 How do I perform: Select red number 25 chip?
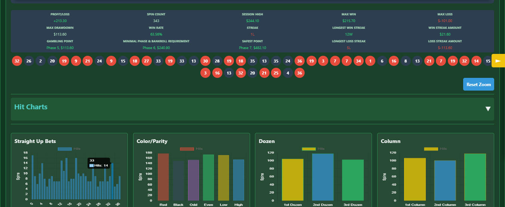click(x=276, y=73)
